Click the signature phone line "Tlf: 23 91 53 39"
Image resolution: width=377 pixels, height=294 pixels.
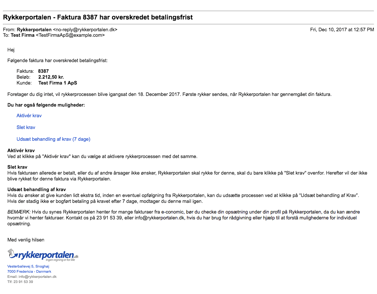tap(20, 282)
